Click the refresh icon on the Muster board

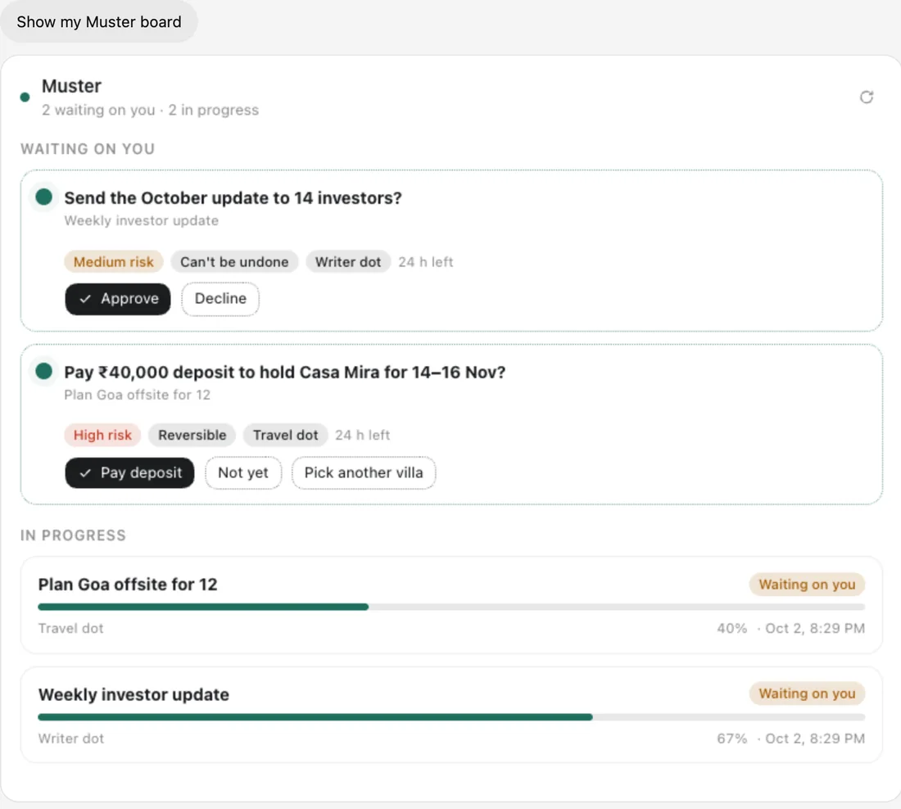pyautogui.click(x=866, y=97)
